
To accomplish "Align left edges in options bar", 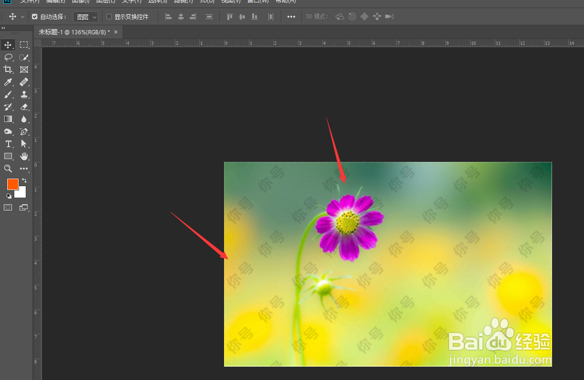I will point(168,17).
